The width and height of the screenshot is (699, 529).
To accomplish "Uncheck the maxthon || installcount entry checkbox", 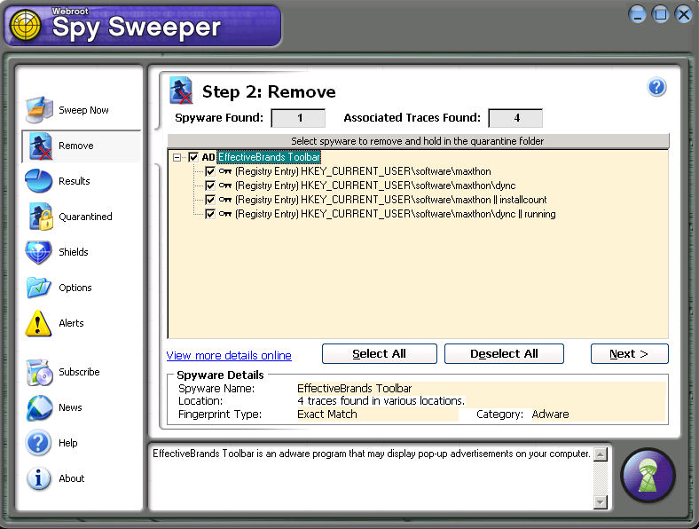I will click(210, 200).
